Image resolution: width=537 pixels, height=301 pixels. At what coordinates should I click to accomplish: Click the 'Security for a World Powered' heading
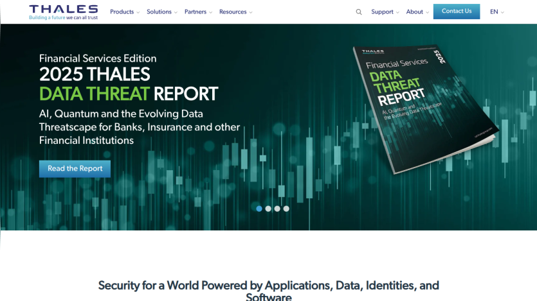point(269,290)
